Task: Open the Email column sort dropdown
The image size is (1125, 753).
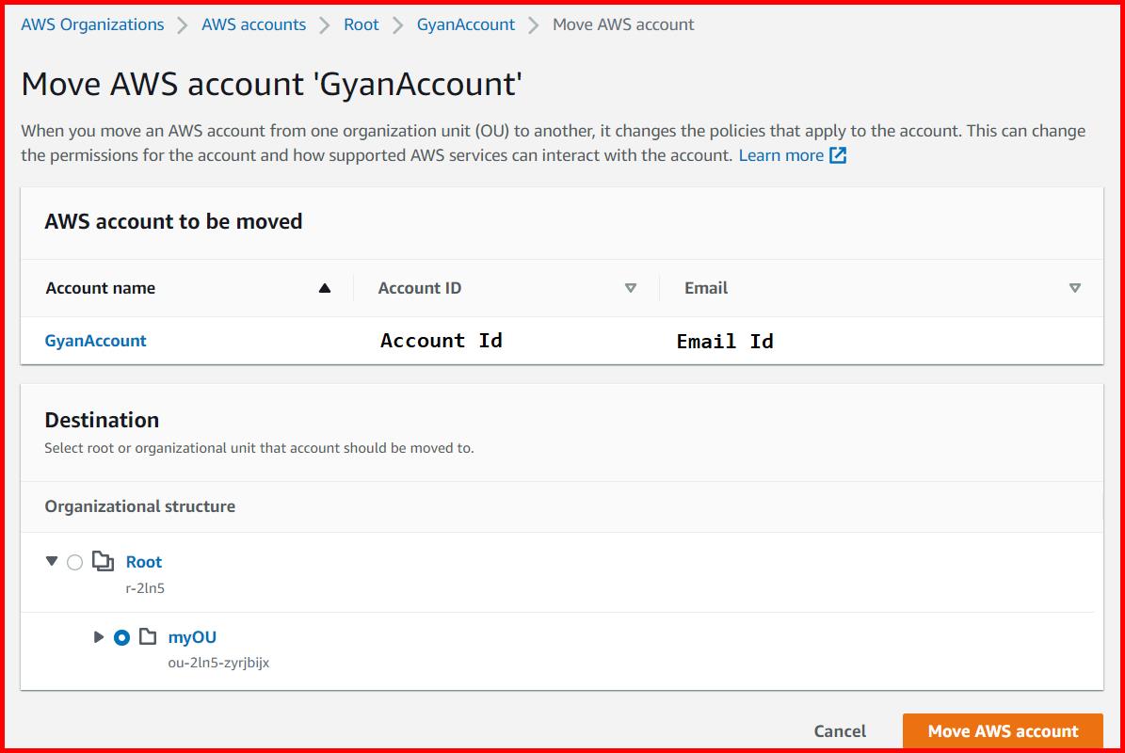Action: (1073, 288)
